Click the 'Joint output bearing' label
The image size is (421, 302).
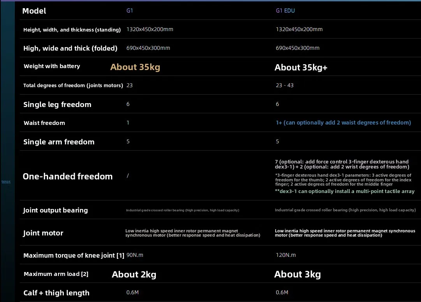click(x=55, y=210)
